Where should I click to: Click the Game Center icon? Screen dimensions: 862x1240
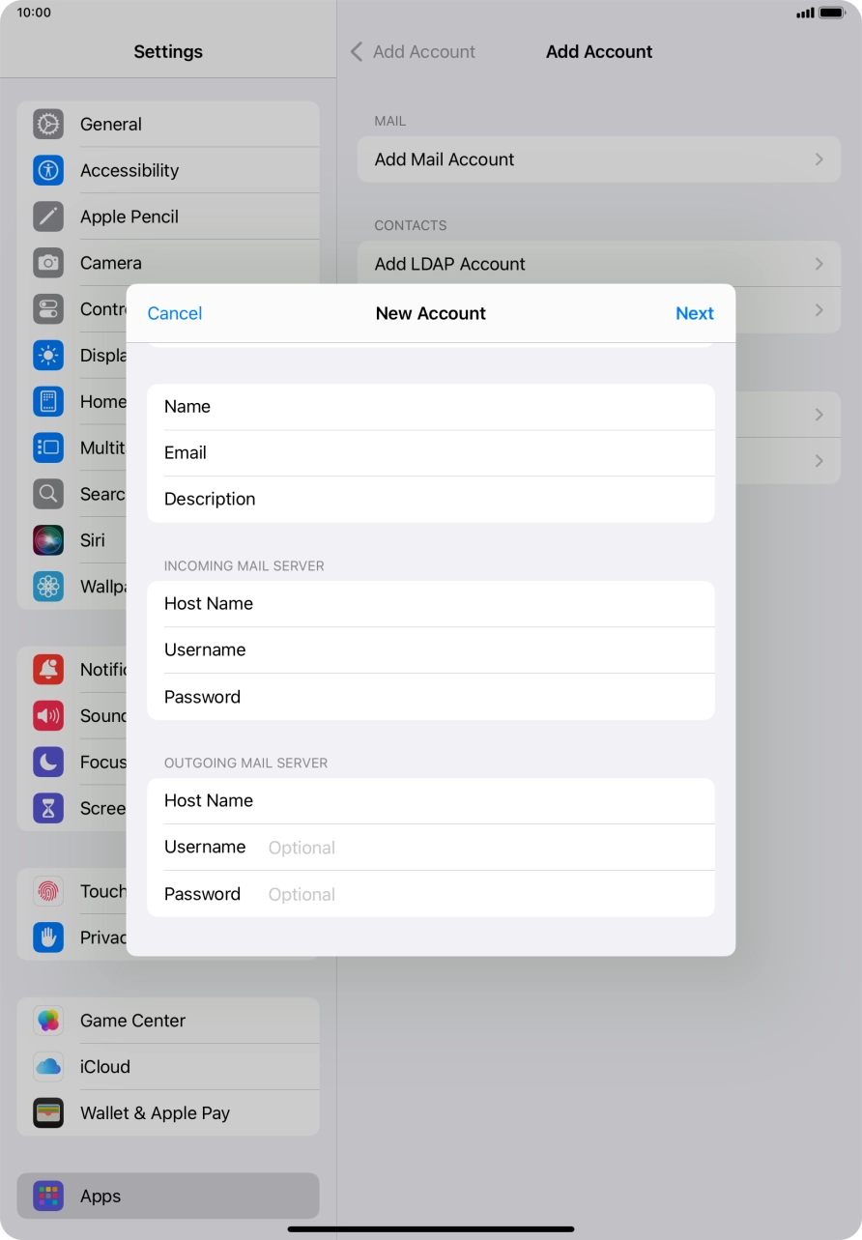[x=47, y=1020]
